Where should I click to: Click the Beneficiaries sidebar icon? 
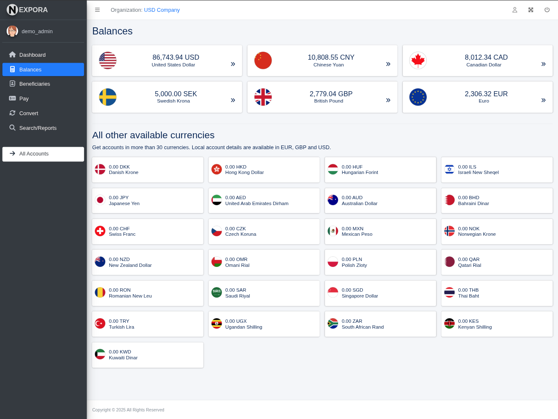13,84
